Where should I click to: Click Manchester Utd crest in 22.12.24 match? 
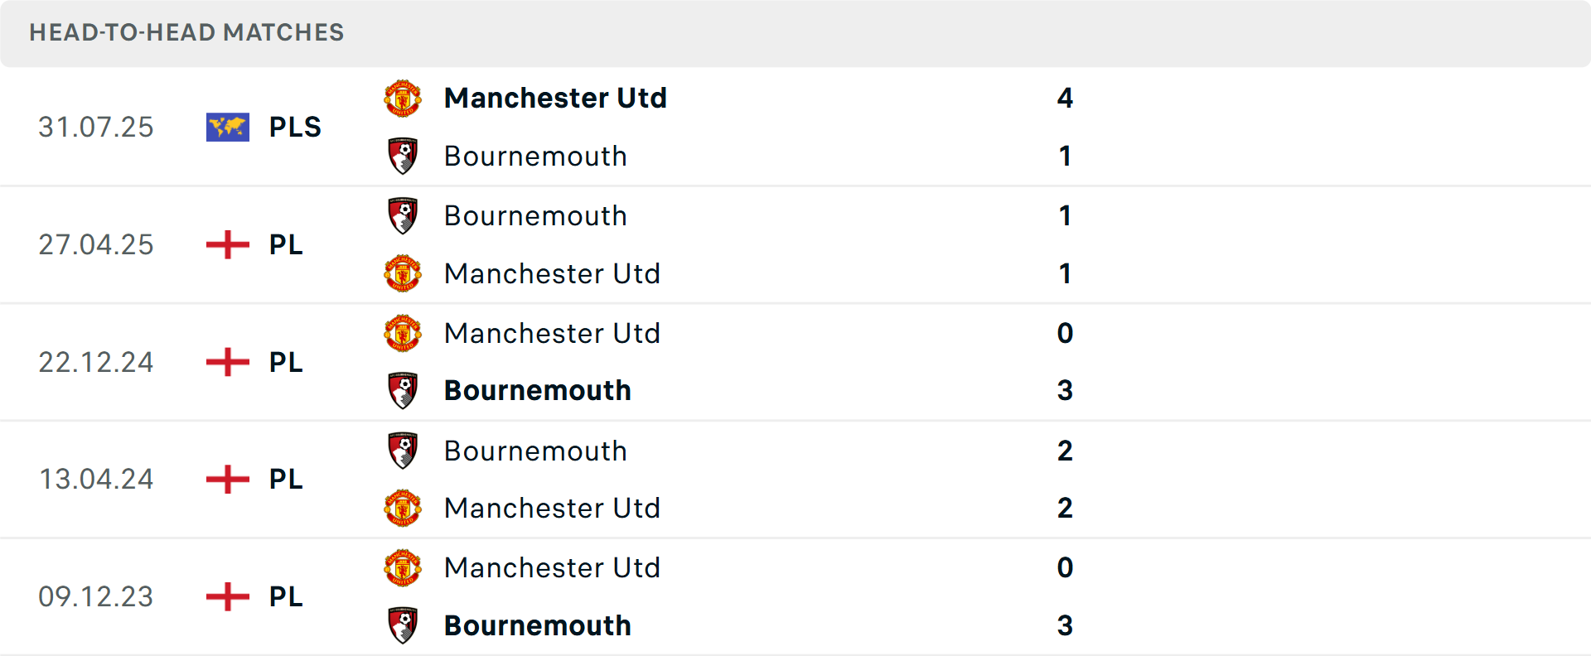pos(403,333)
